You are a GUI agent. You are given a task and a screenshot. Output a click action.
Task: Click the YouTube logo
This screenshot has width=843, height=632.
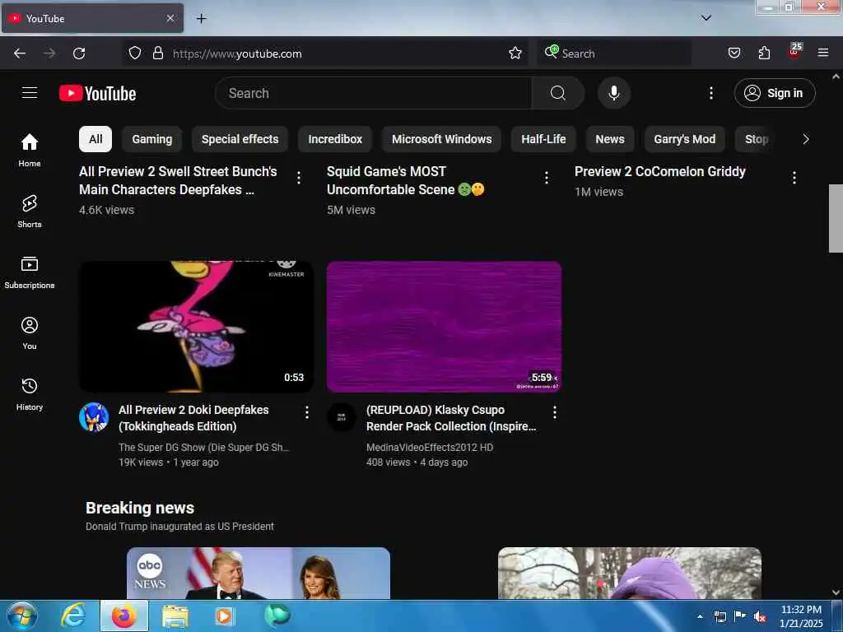click(97, 94)
